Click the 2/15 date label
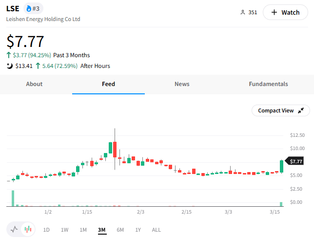 (x=186, y=212)
